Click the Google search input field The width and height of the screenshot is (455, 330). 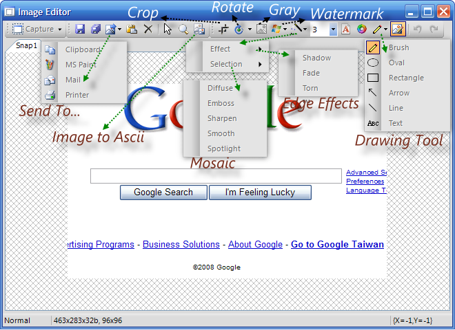click(x=216, y=176)
